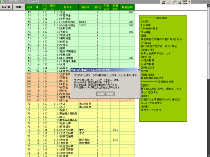Select the 09荷造運賃 account cell
Image resolution: width=210 pixels, height=157 pixels.
(x=68, y=127)
